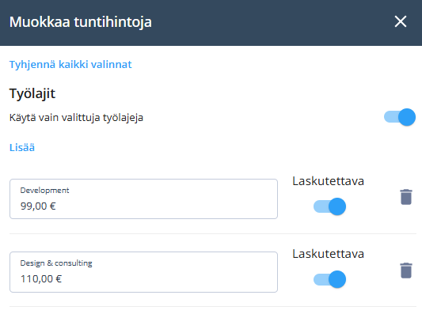
Task: Click the Lisää link
Action: click(x=22, y=148)
